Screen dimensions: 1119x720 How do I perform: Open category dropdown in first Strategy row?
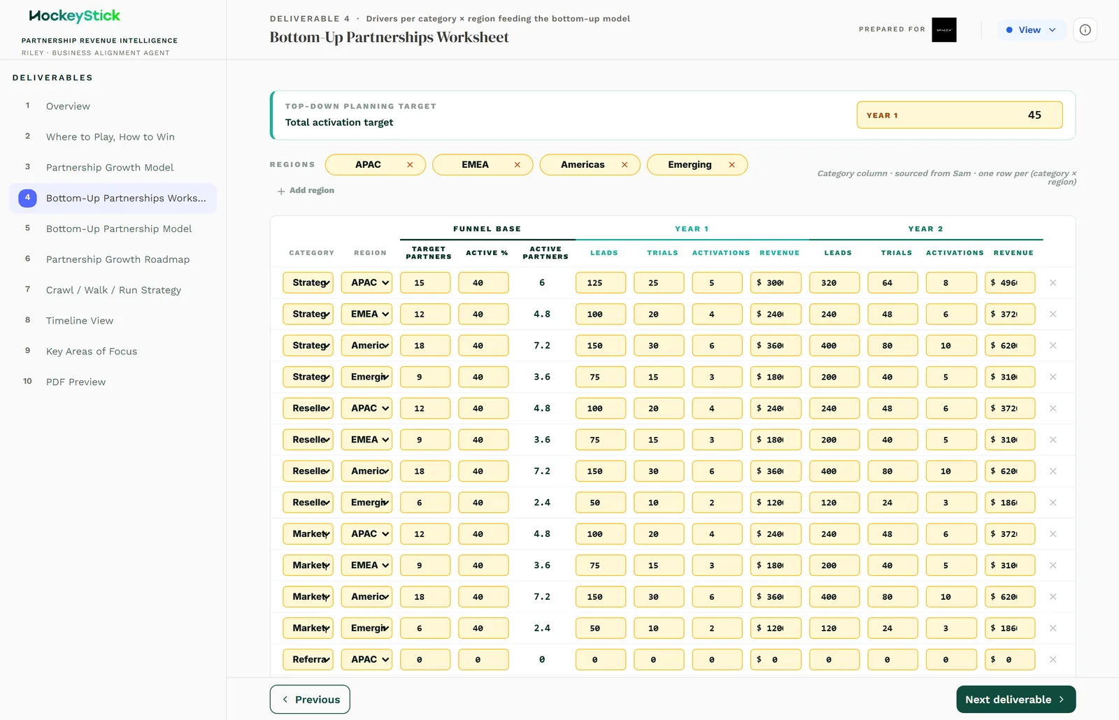point(308,283)
